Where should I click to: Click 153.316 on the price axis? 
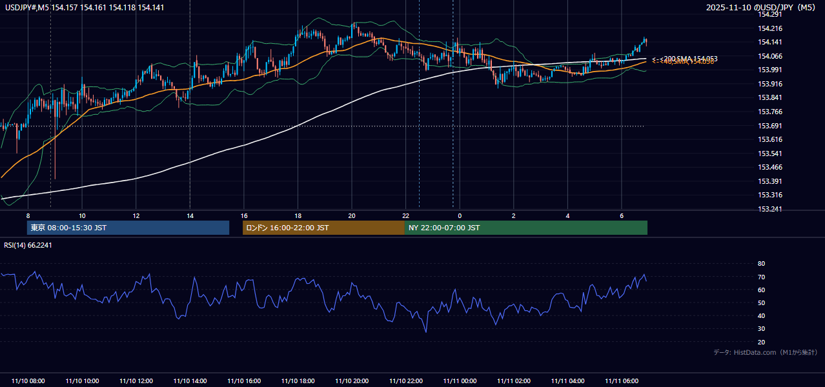click(771, 195)
